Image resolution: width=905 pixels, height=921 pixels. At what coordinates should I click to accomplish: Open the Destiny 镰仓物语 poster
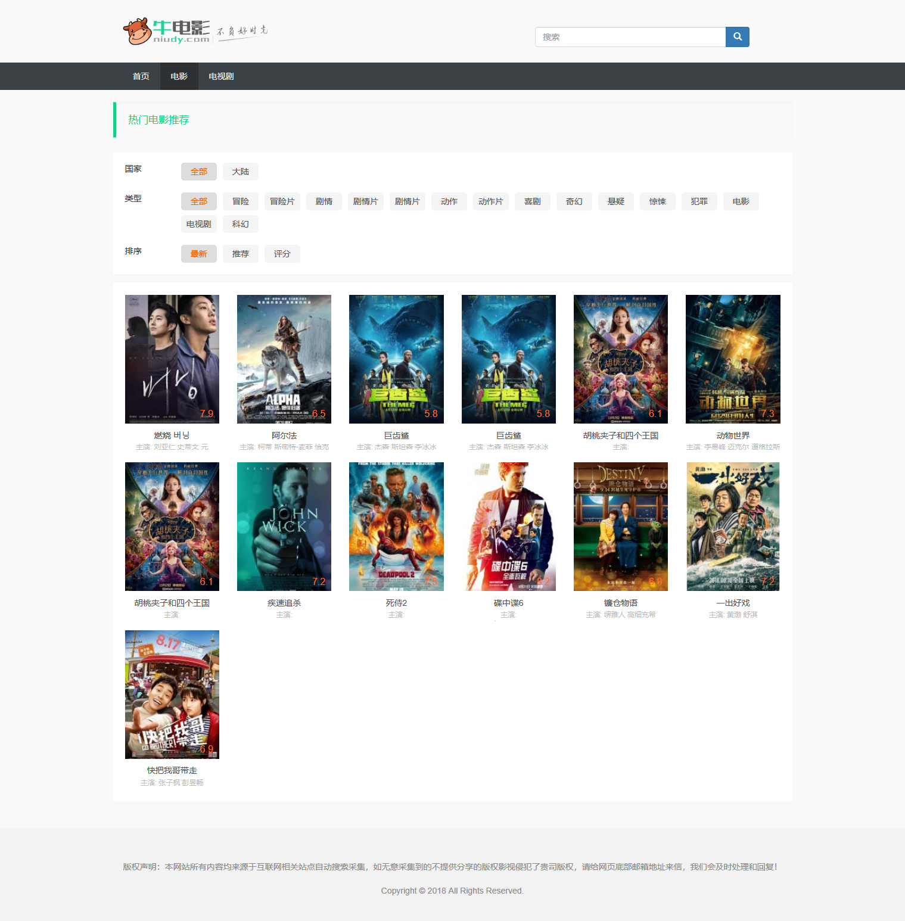[x=621, y=527]
